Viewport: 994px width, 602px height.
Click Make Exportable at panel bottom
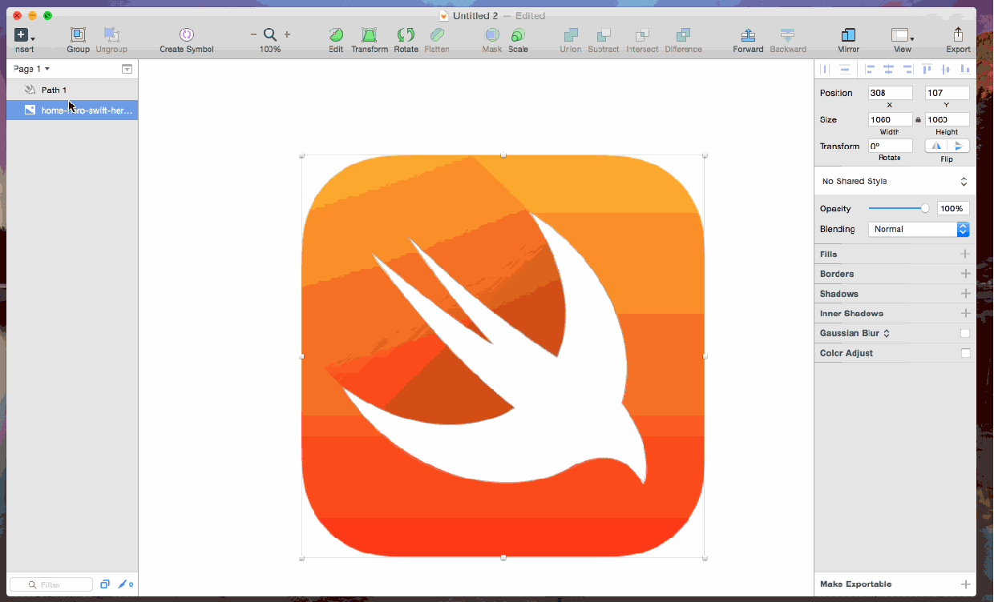(x=855, y=584)
